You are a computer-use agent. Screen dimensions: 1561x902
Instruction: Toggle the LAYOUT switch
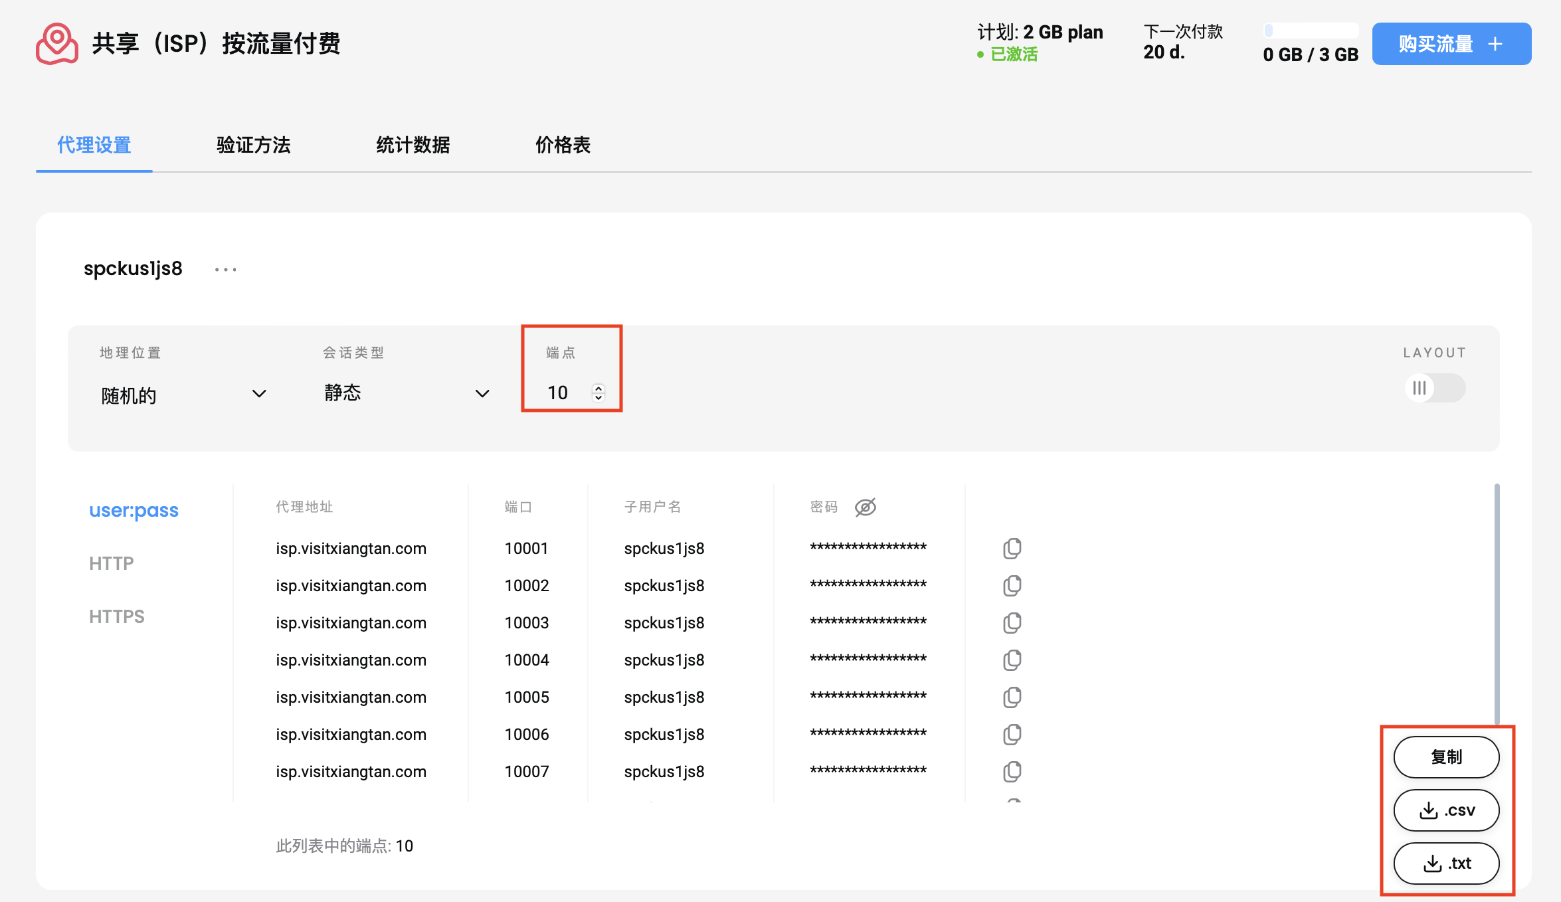pos(1435,388)
